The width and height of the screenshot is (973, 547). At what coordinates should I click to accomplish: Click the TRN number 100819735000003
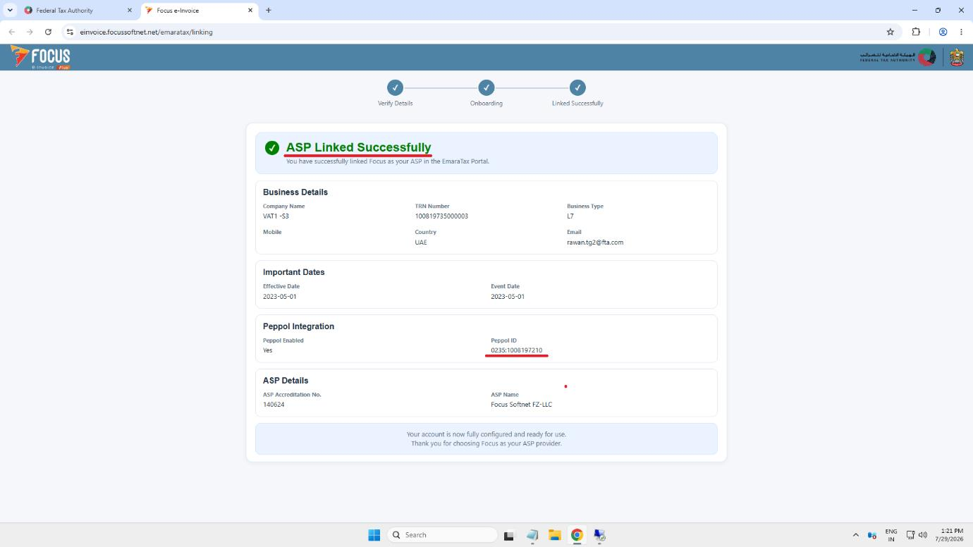coord(441,216)
